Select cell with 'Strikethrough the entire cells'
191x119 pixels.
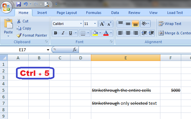click(125, 90)
